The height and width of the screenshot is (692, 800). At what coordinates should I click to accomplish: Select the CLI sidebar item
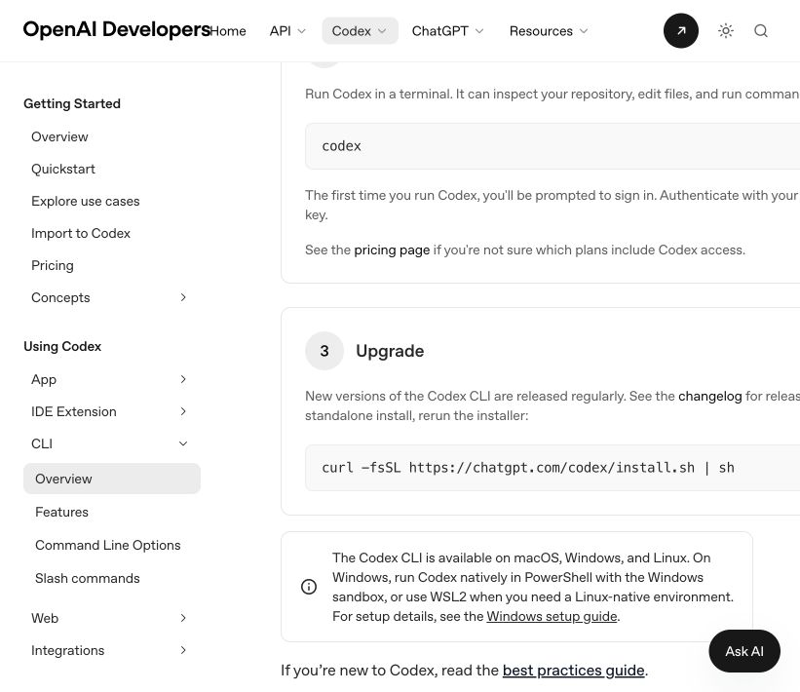click(42, 443)
